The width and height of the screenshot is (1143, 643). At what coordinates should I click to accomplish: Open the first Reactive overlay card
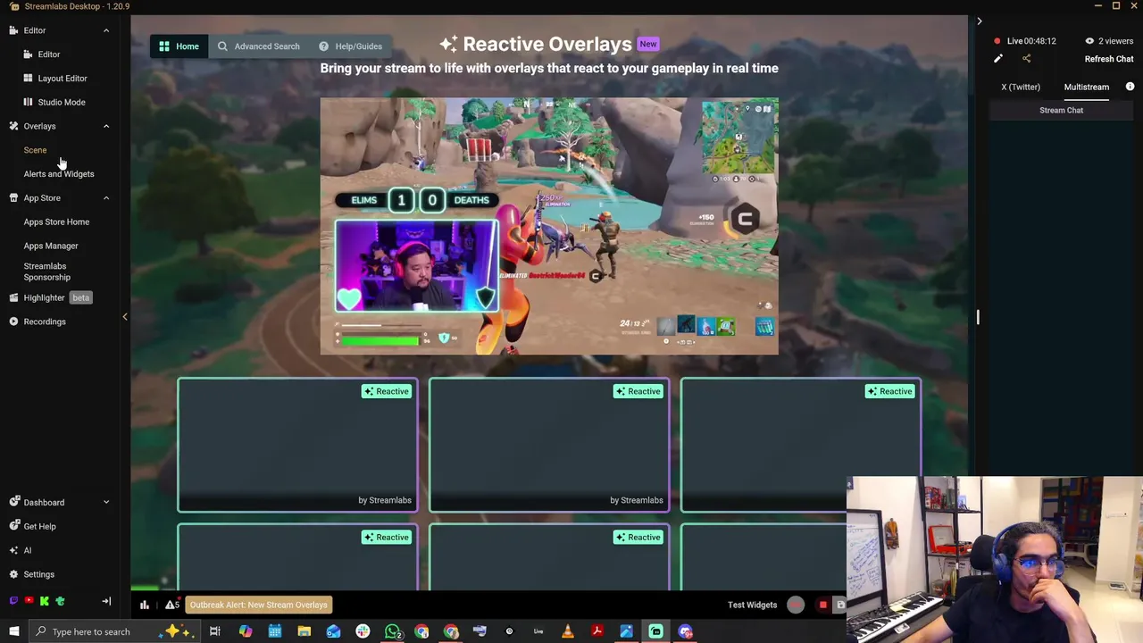297,445
